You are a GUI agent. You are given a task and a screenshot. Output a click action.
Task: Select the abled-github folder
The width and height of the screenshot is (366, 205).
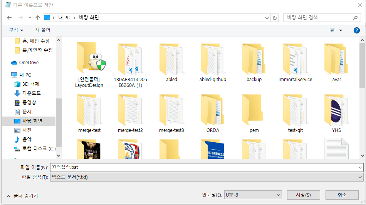[x=213, y=62]
